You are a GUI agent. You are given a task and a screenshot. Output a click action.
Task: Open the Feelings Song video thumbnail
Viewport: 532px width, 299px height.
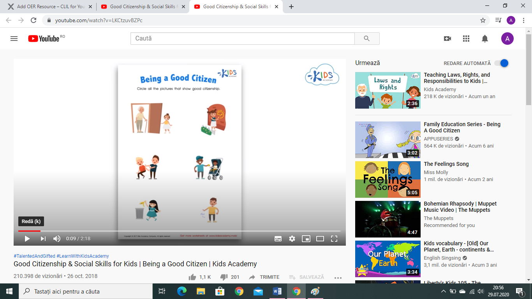(388, 179)
